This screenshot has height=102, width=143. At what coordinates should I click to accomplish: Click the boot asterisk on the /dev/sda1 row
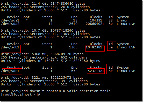coord(26,20)
